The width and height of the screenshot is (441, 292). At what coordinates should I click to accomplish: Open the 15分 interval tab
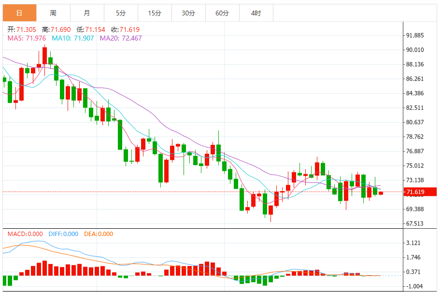155,13
